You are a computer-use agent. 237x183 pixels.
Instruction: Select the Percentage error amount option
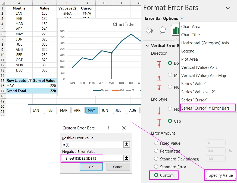tap(156, 151)
